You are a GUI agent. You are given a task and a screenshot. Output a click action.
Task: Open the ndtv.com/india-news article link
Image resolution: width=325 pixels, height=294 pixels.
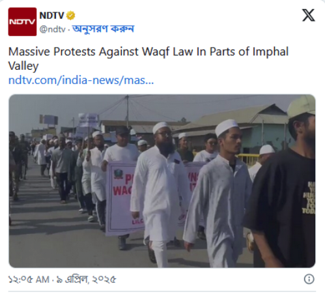81,80
